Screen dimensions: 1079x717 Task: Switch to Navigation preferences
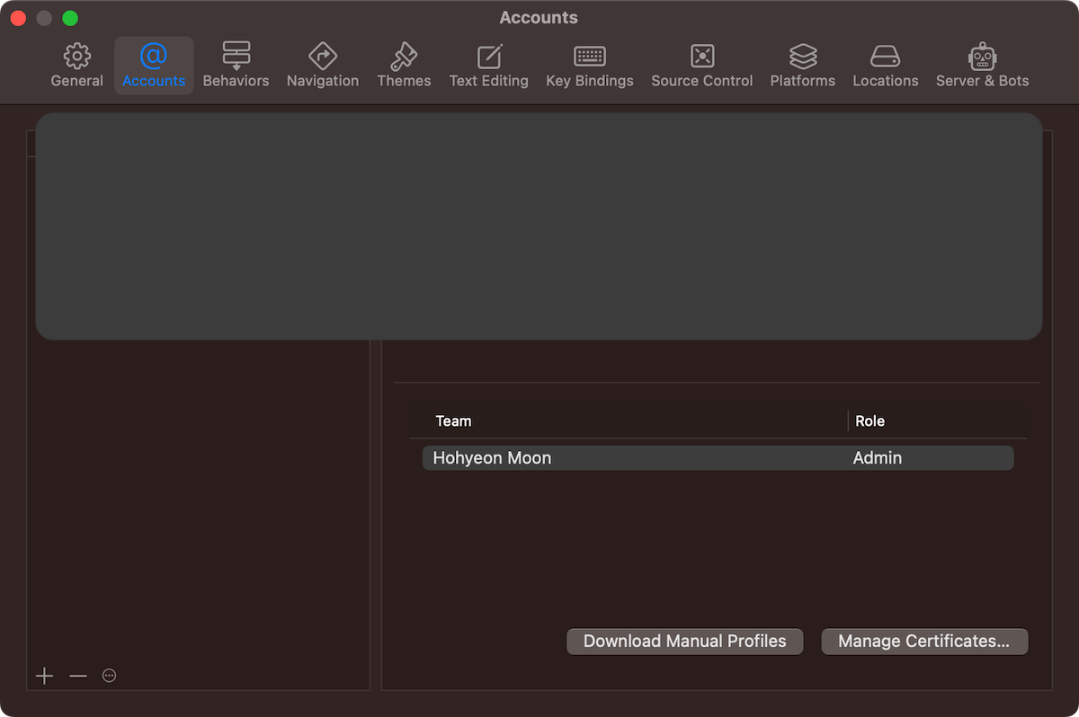323,66
